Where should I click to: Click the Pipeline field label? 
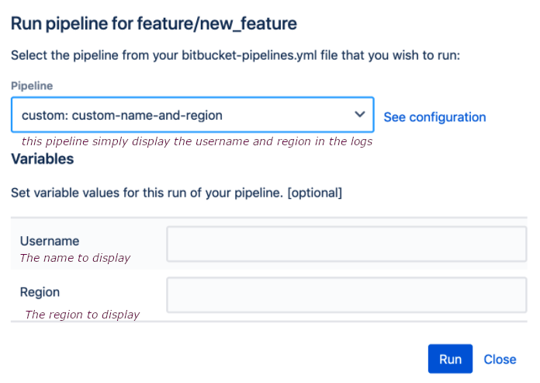coord(32,85)
